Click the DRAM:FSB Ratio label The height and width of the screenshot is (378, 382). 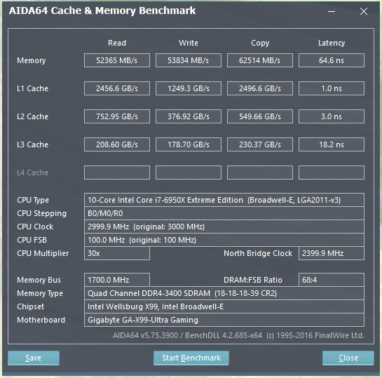click(253, 280)
